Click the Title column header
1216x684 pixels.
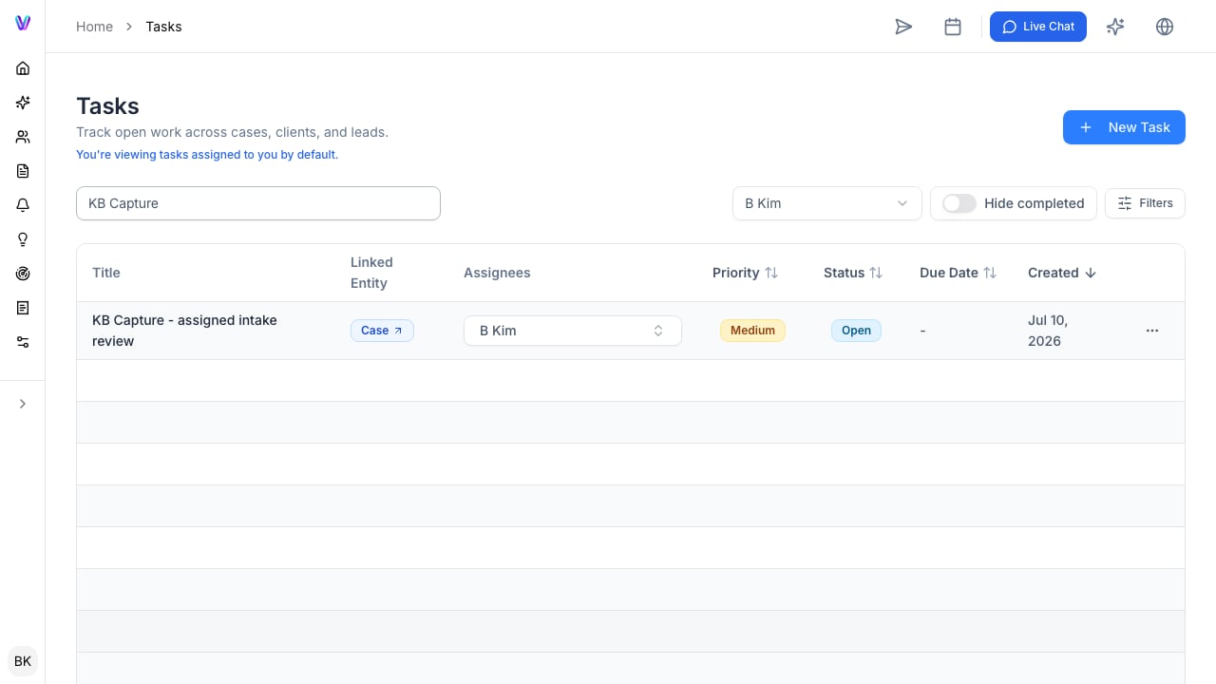tap(106, 273)
